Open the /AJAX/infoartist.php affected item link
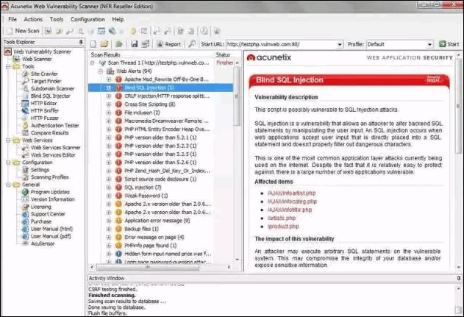Image resolution: width=464 pixels, height=317 pixels. [291, 193]
